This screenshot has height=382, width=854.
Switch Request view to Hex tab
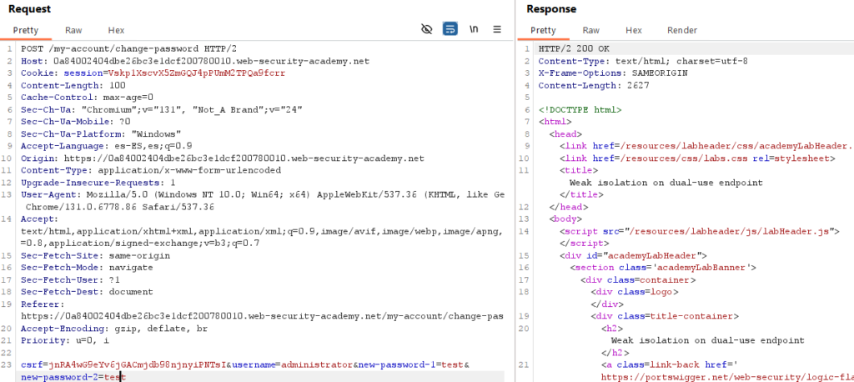116,31
